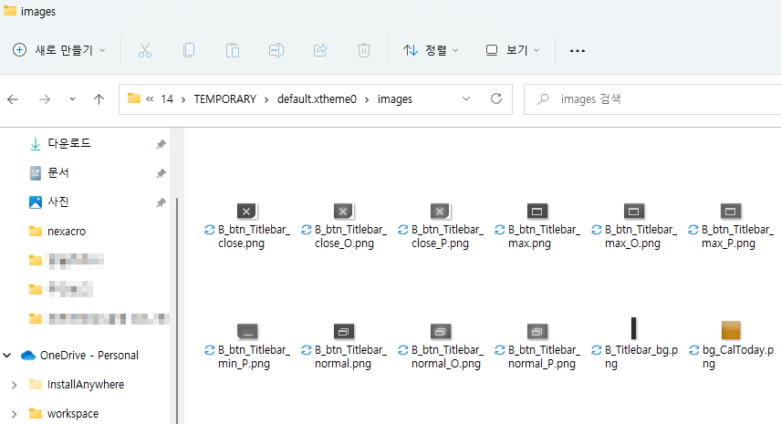Click the Cut scissors icon in toolbar
781x424 pixels.
145,50
